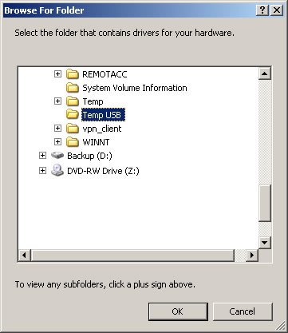Cancel the Browse For Folder dialog

tap(243, 311)
